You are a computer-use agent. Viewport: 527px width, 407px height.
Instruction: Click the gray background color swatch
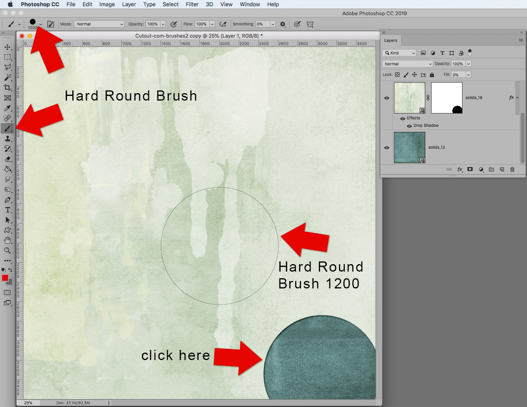click(11, 283)
